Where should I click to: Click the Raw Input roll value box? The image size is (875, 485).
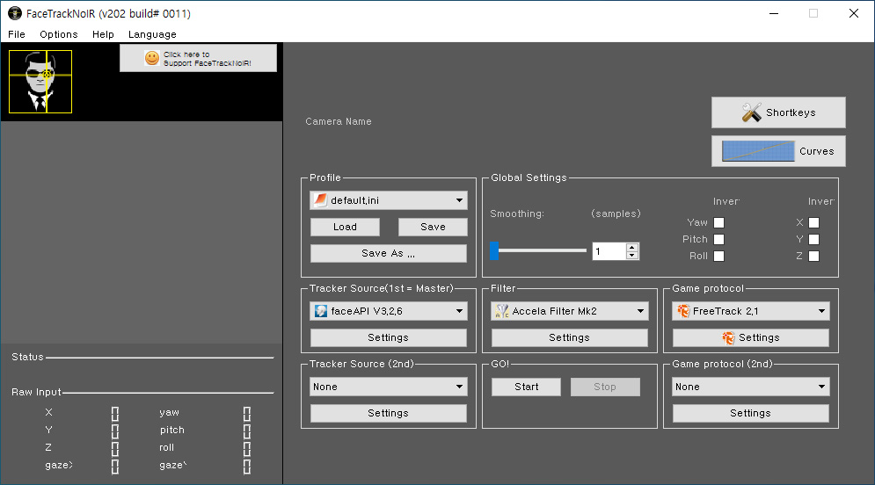(247, 449)
